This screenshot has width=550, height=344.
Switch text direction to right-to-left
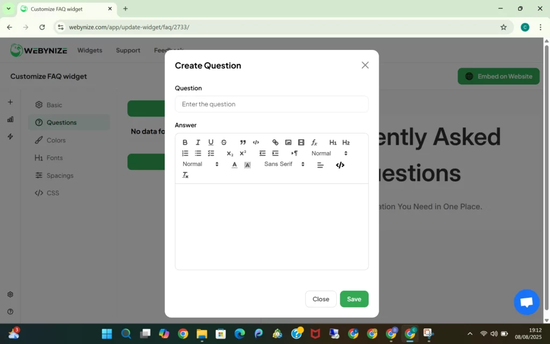pyautogui.click(x=294, y=153)
